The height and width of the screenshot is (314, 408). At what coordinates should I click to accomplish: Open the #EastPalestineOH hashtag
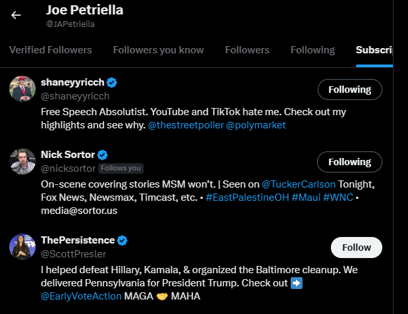click(x=246, y=197)
